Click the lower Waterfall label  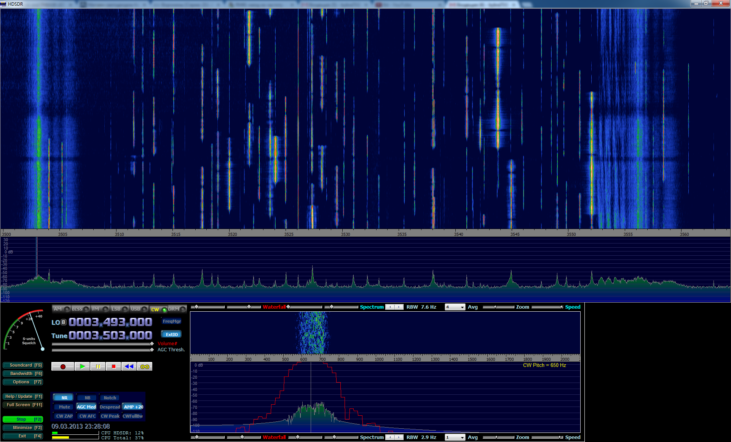(274, 437)
